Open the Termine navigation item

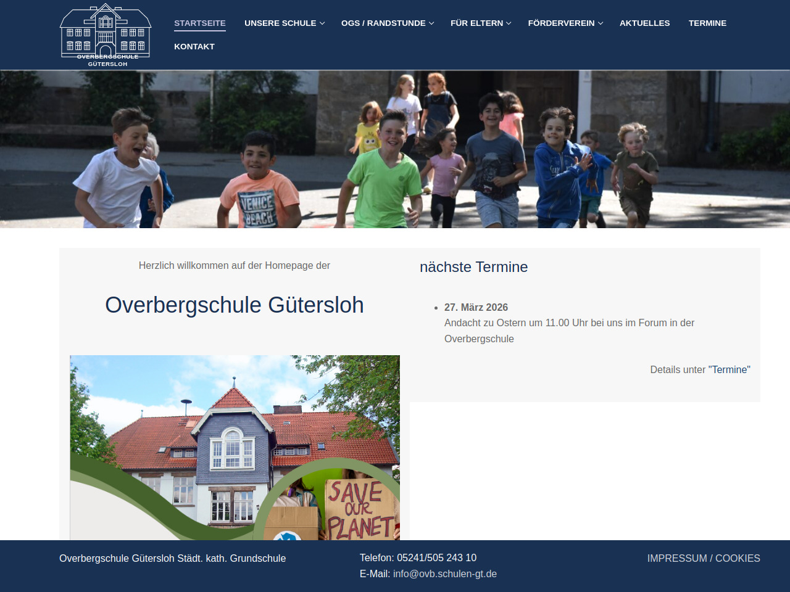pos(707,23)
